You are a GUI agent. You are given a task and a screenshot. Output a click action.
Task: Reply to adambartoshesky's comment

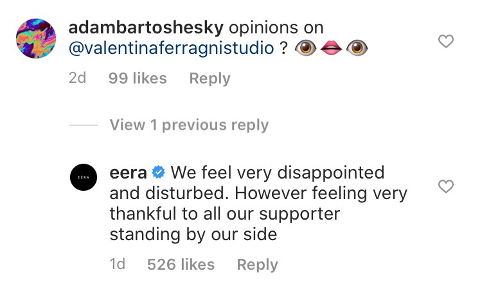point(210,79)
